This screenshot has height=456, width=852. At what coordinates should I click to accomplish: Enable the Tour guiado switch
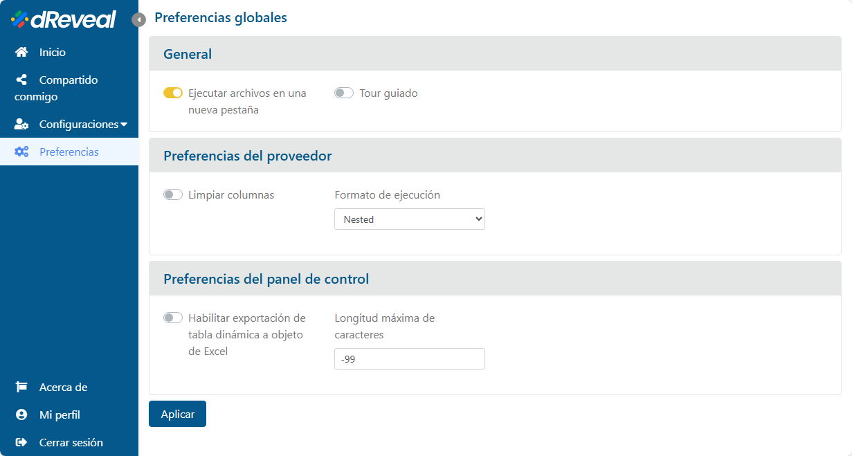click(x=344, y=93)
